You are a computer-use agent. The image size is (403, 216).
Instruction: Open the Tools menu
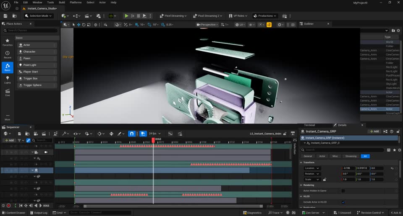50,3
